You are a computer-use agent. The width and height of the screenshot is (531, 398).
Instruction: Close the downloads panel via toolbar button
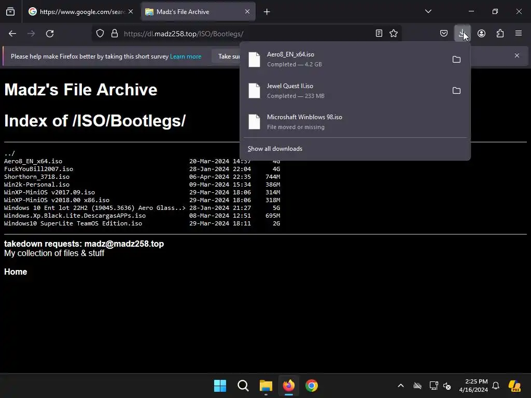pos(462,34)
